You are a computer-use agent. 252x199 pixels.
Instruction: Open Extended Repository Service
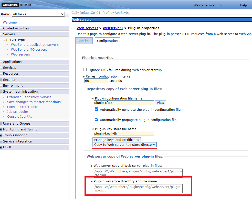click(x=29, y=97)
